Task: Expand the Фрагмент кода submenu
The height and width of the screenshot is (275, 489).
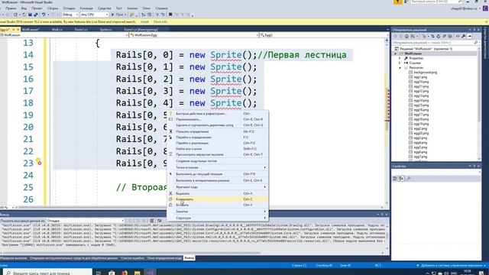Action: click(x=217, y=187)
